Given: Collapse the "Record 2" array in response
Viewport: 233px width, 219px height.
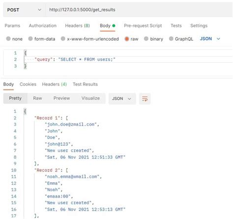Looking at the screenshot, I should [x=51, y=170].
